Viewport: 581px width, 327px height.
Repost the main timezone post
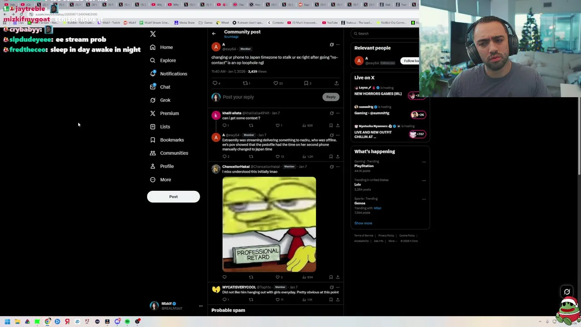click(245, 83)
